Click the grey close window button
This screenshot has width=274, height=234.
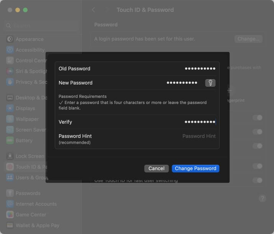click(x=10, y=10)
